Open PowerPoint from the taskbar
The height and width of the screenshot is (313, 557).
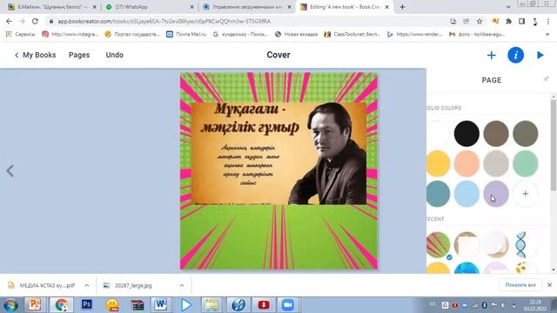[35, 305]
